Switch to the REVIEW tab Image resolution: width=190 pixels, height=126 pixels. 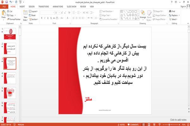(x=83, y=7)
